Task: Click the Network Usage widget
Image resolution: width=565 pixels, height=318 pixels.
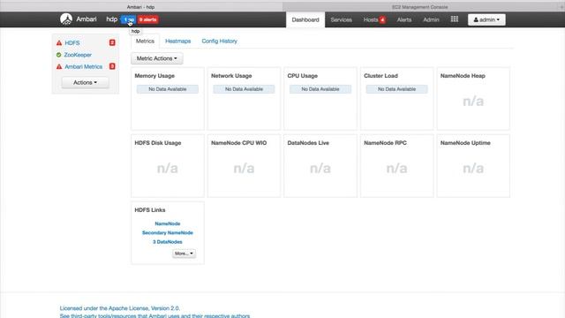Action: [x=244, y=99]
